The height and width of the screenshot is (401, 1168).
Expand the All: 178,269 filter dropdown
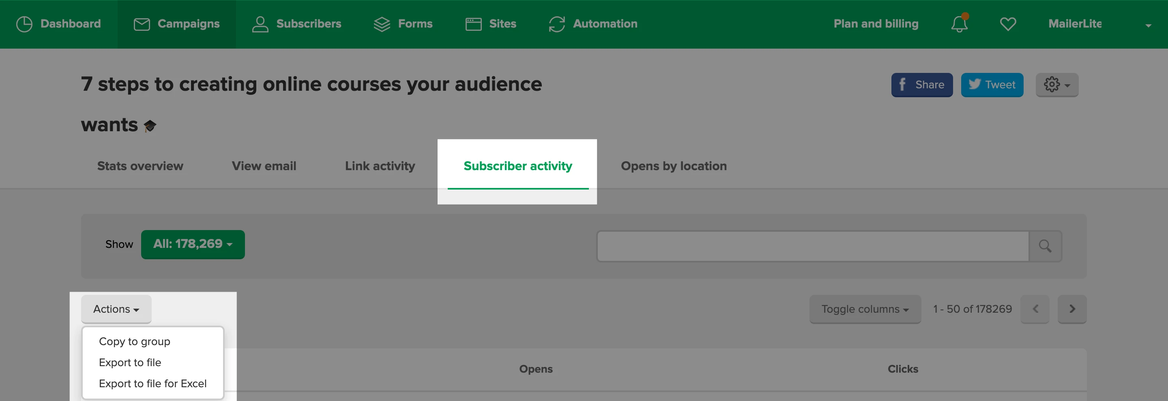coord(193,244)
